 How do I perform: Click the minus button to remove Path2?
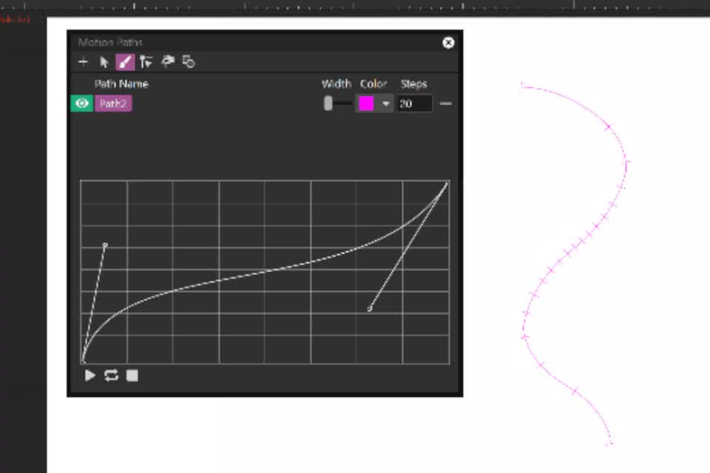coord(446,103)
